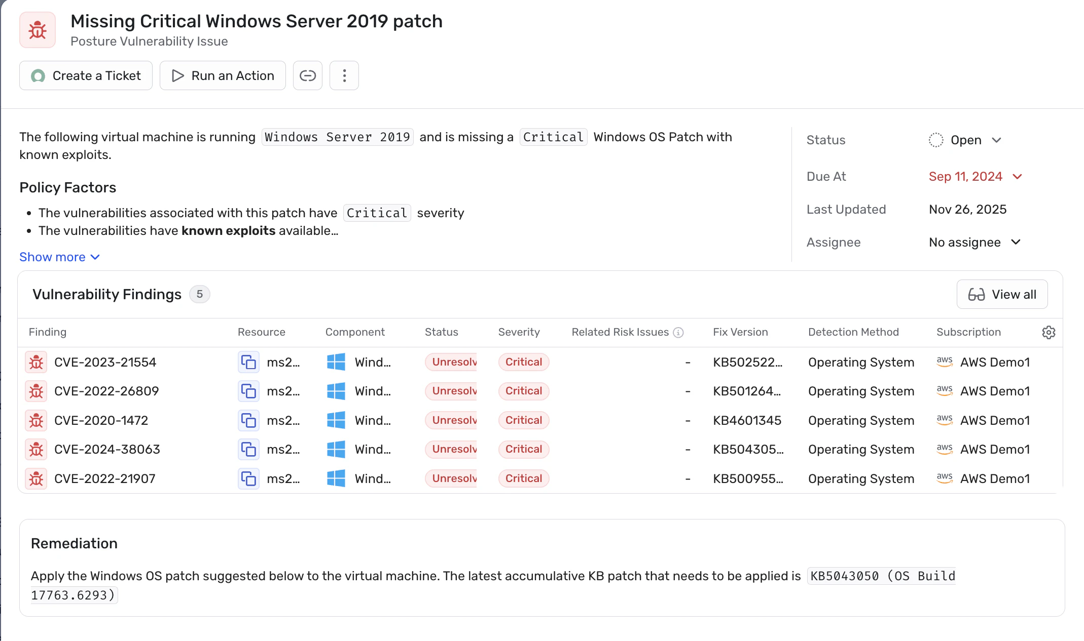Click the red bug issue header icon
1084x641 pixels.
point(38,30)
